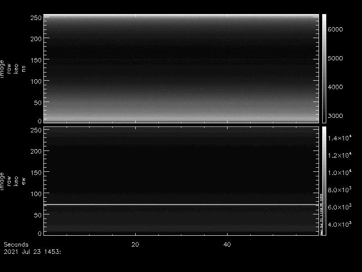This screenshot has height=272, width=362.
Task: Click the x-axis tick label '20'
Action: point(135,244)
